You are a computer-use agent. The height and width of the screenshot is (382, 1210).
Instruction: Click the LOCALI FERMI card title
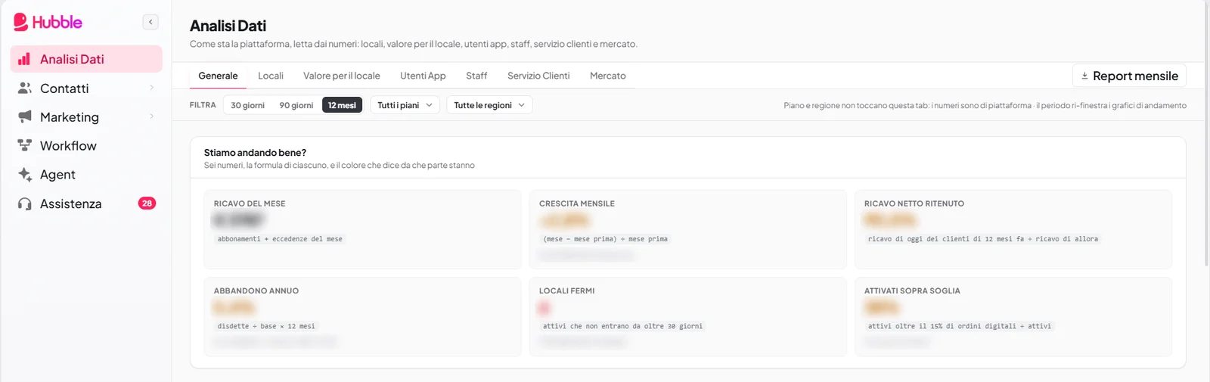[567, 290]
